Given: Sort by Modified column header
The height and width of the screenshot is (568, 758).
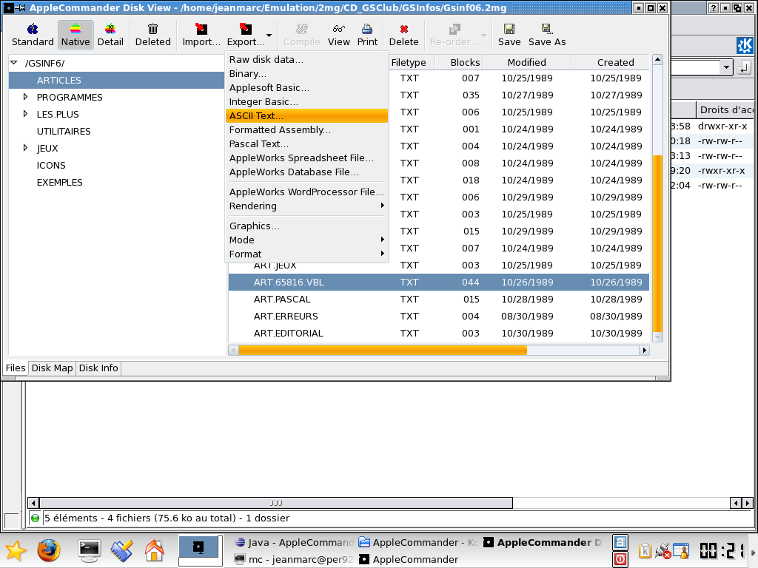Looking at the screenshot, I should (x=527, y=62).
